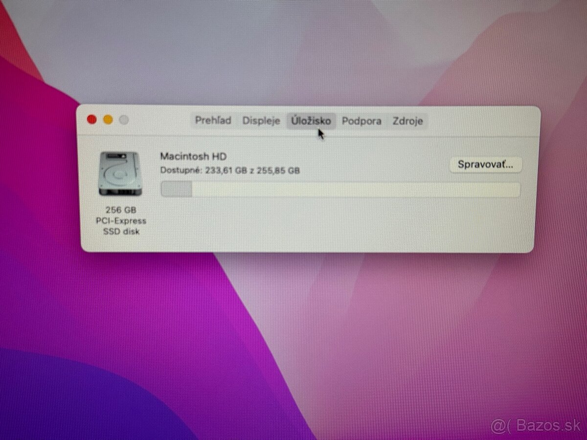Click the gray zoom traffic light
This screenshot has height=440, width=587.
pos(125,118)
